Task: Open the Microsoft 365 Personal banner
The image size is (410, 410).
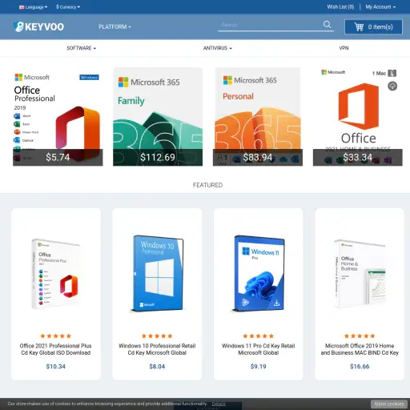Action: coord(258,117)
